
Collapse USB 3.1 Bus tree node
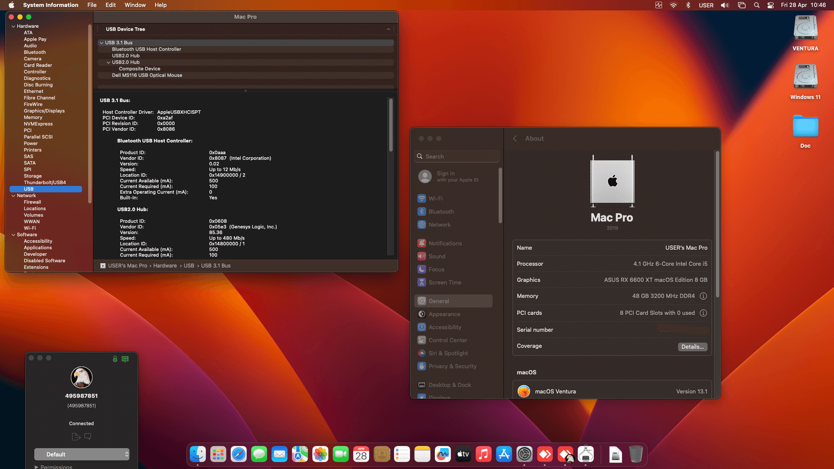tap(101, 43)
